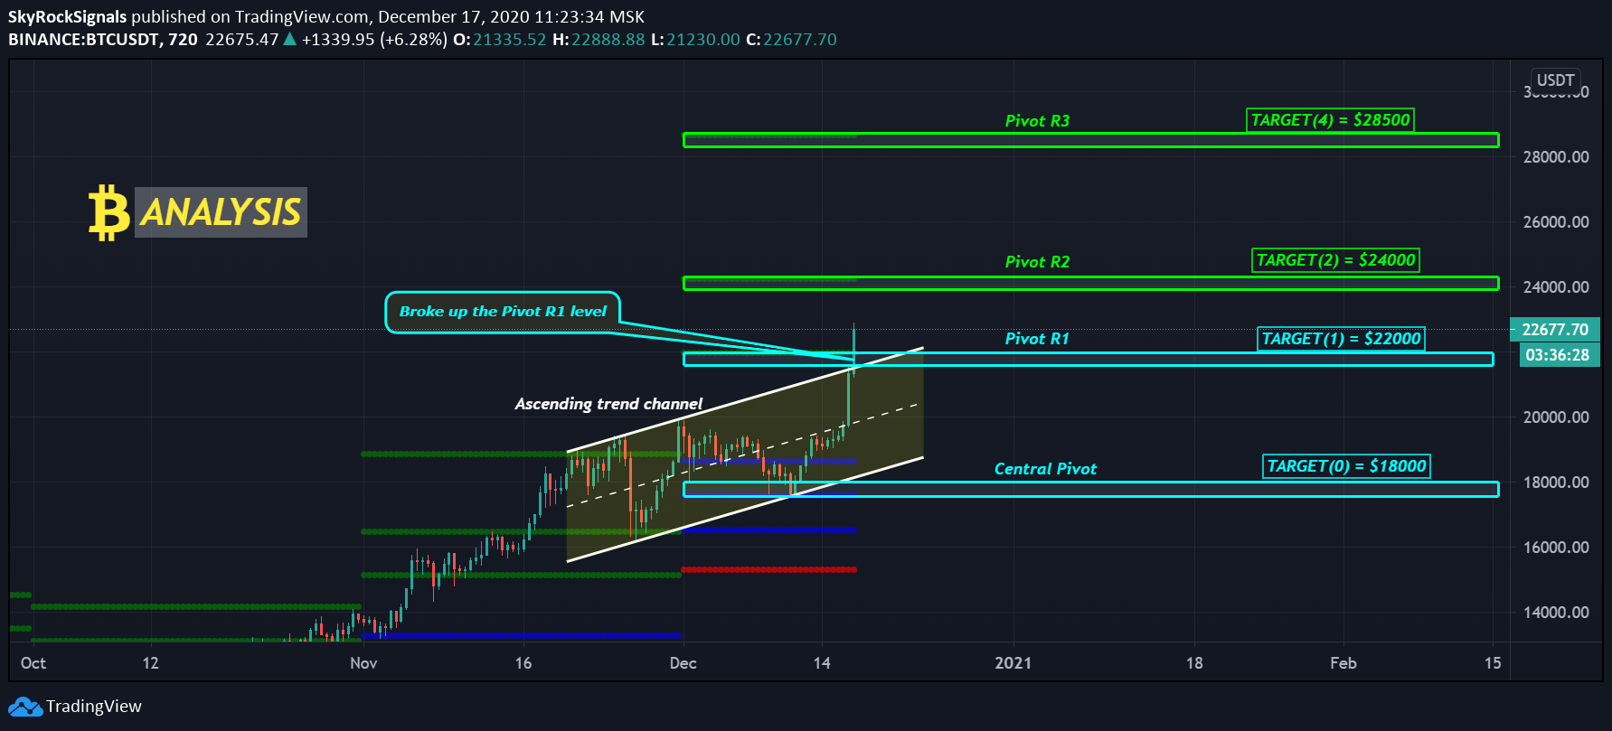Image resolution: width=1612 pixels, height=731 pixels.
Task: Click the TARGET(2) = $24000 label
Action: click(x=1335, y=260)
